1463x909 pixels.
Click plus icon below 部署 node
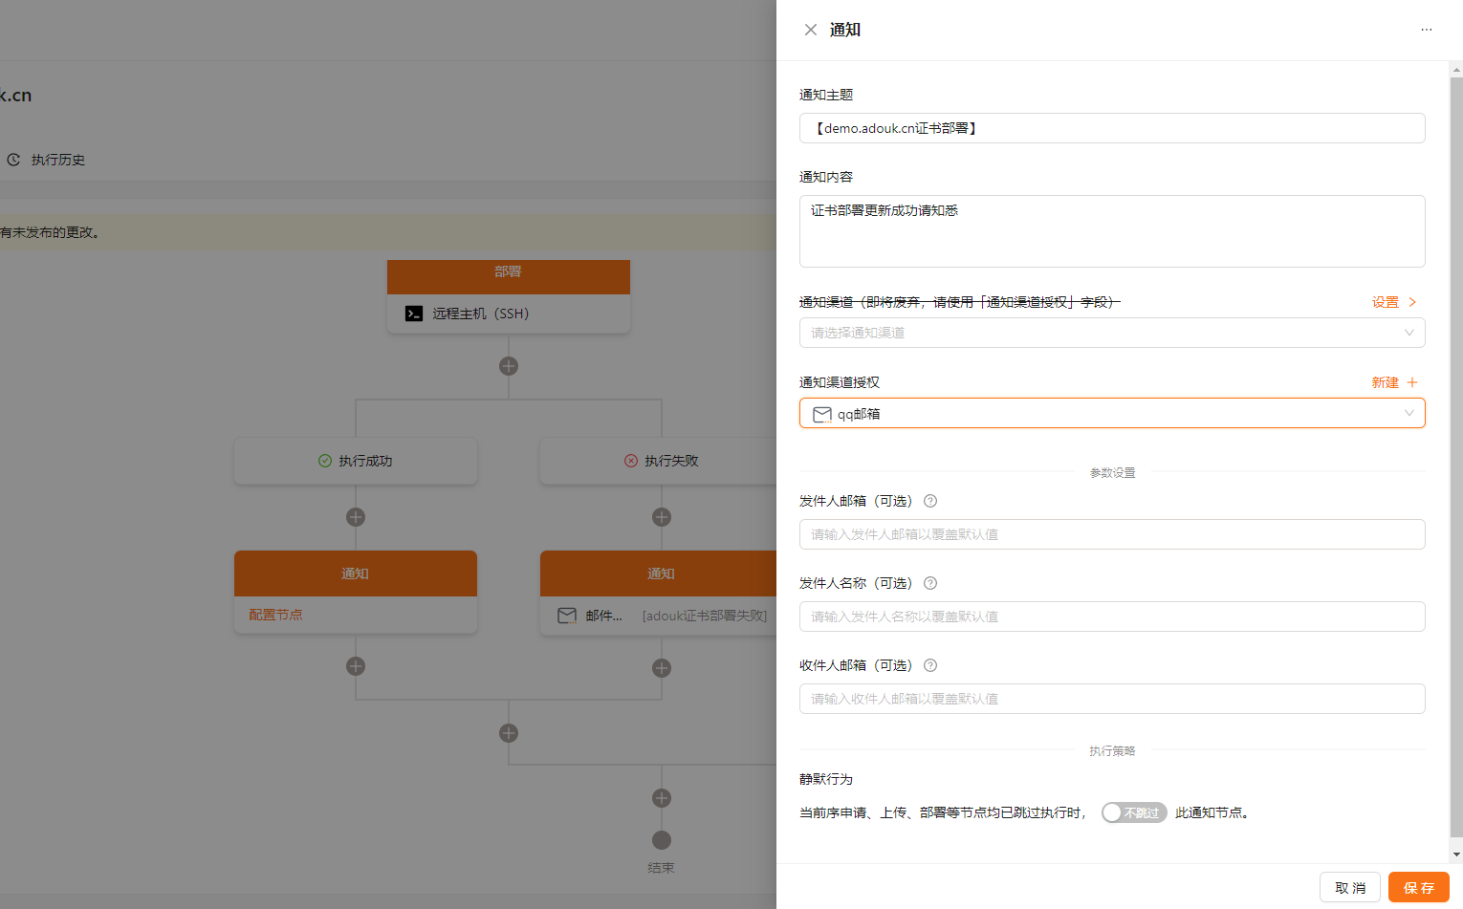(509, 366)
